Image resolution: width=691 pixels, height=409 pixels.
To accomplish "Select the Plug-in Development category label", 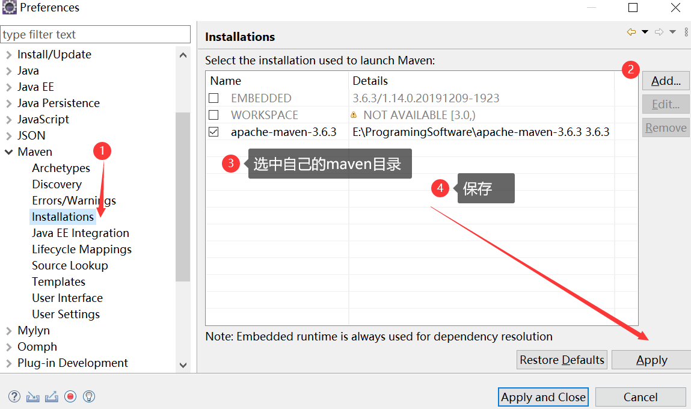I will point(73,363).
